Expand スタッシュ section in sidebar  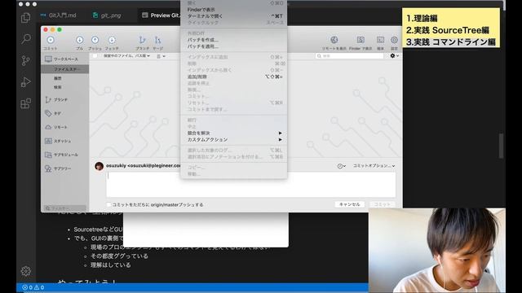[x=58, y=141]
